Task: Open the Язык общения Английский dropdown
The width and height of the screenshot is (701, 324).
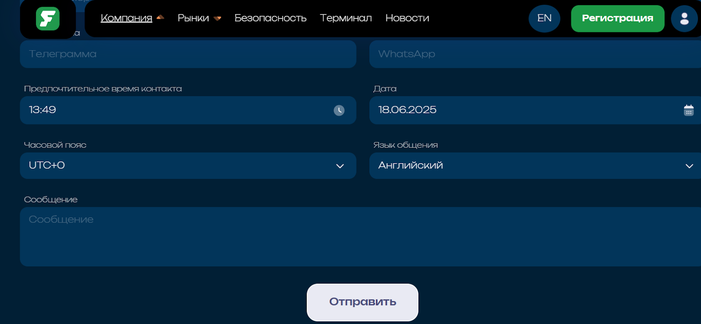Action: click(535, 166)
